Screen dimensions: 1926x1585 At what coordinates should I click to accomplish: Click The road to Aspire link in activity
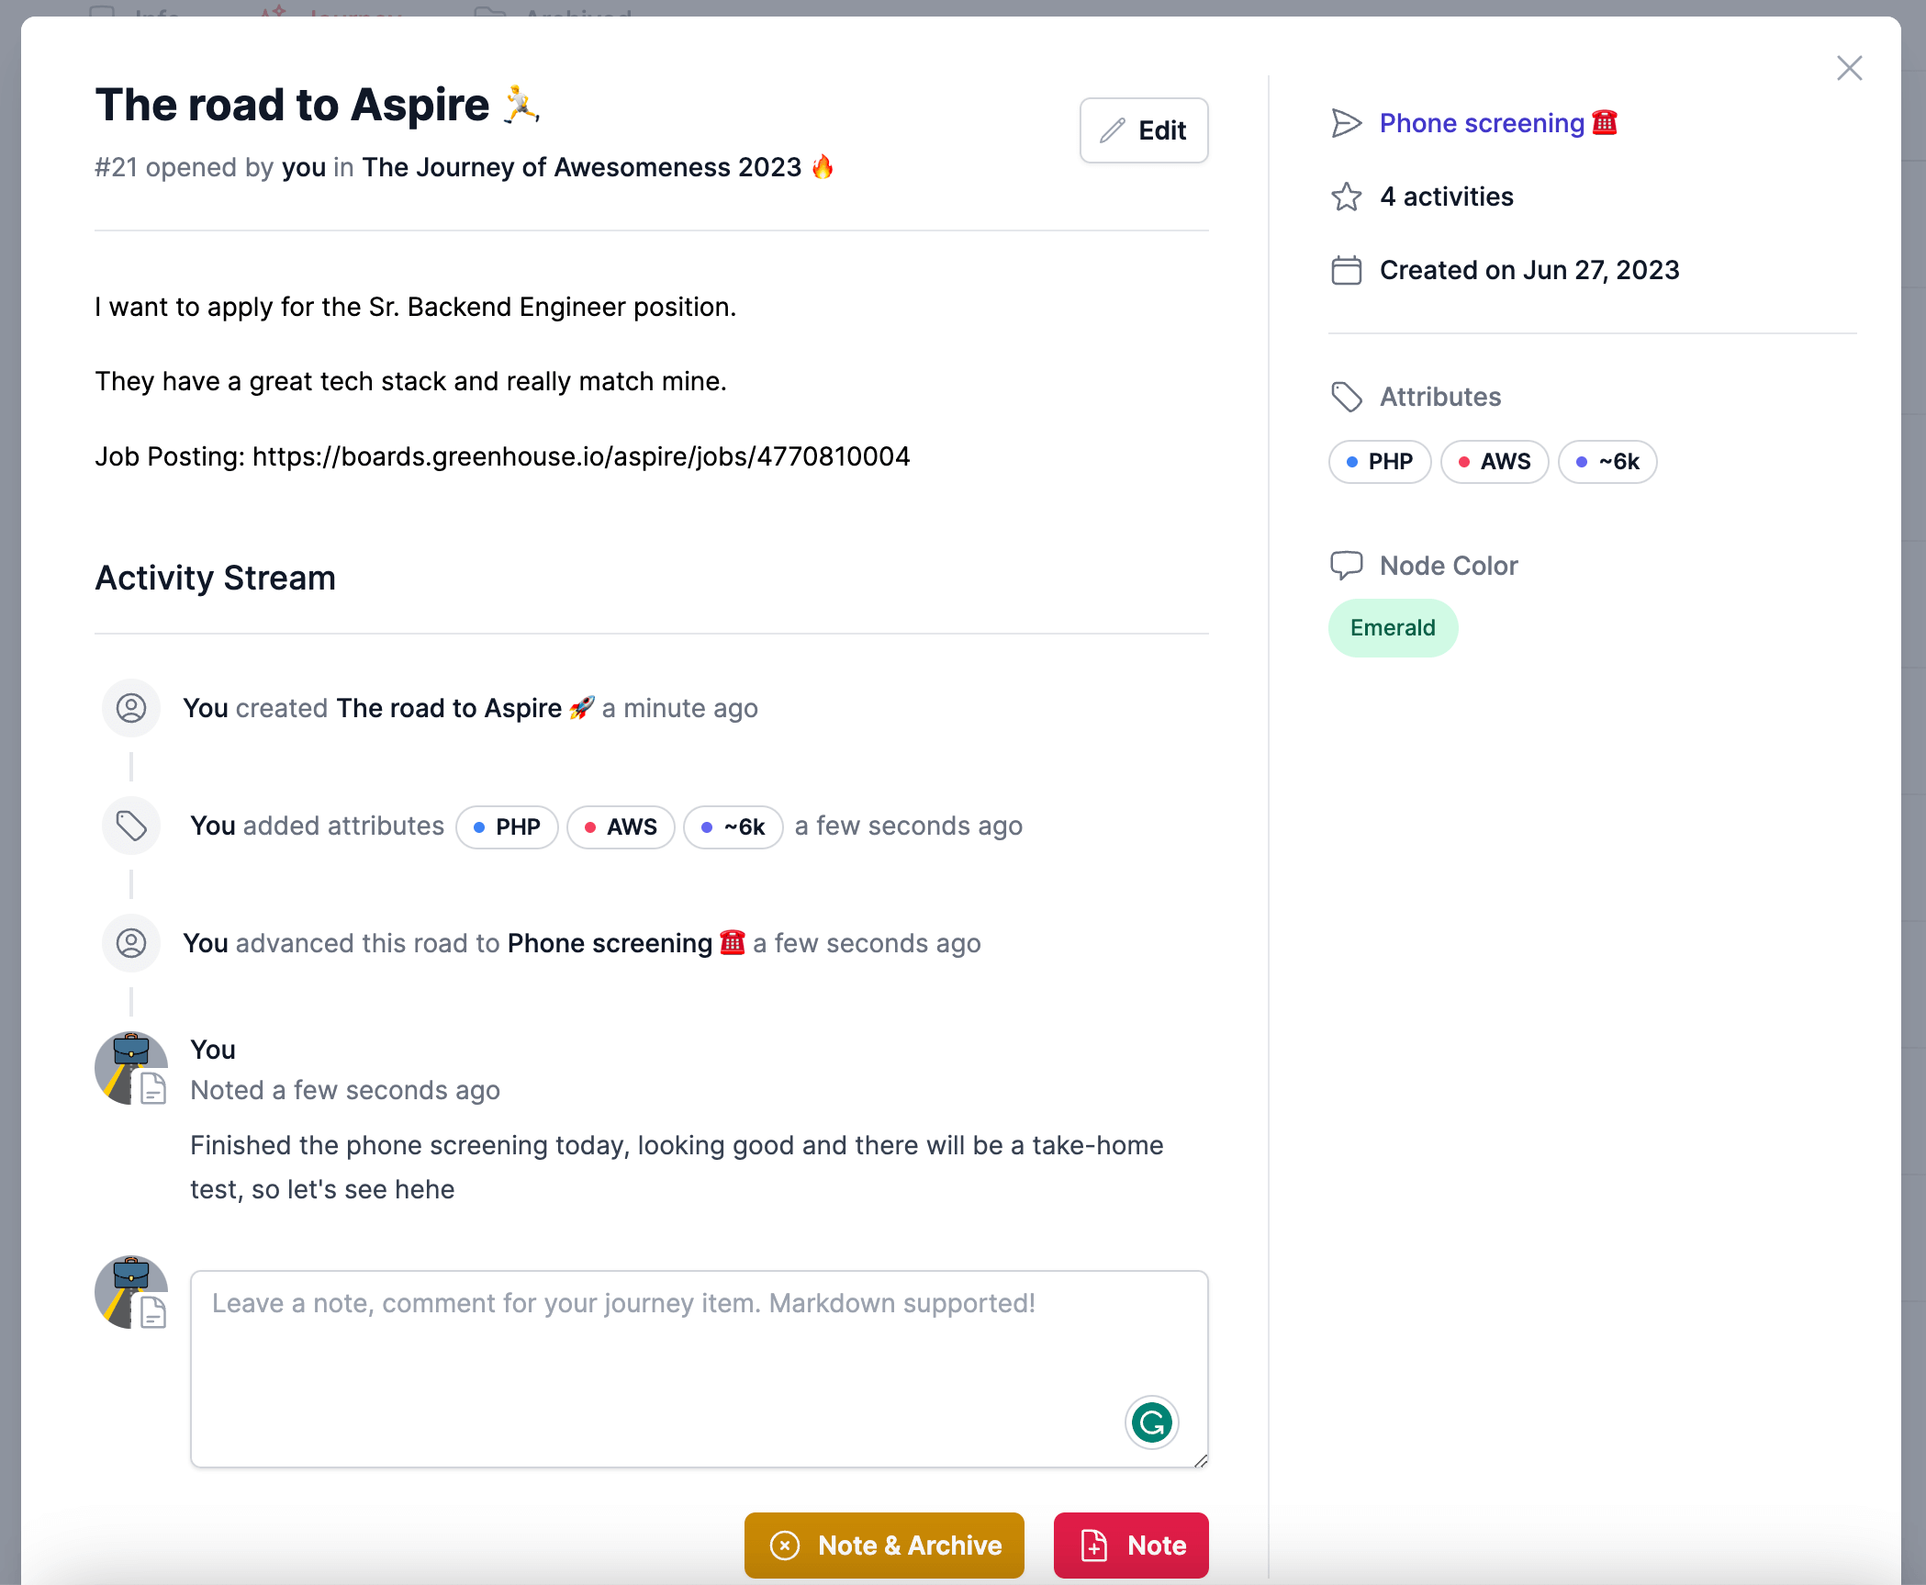(x=465, y=708)
